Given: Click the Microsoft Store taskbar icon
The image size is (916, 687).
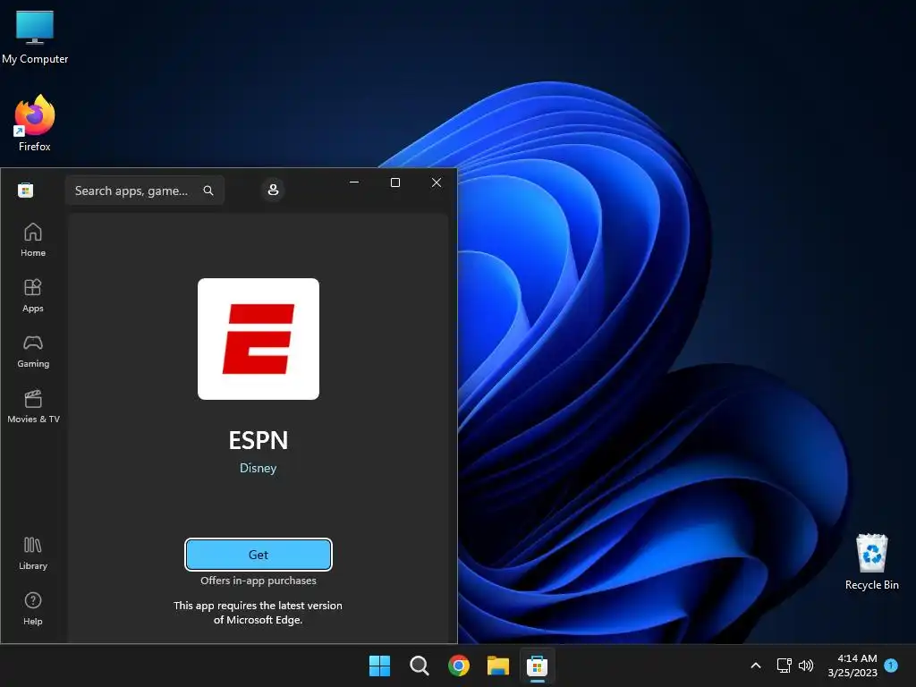Looking at the screenshot, I should [x=537, y=666].
